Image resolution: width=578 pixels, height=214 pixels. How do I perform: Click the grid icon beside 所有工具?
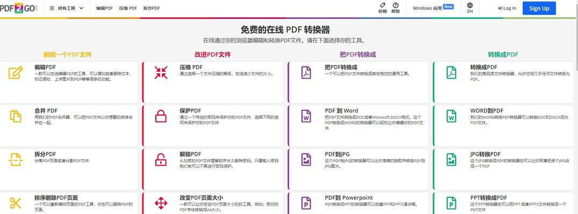coord(52,8)
